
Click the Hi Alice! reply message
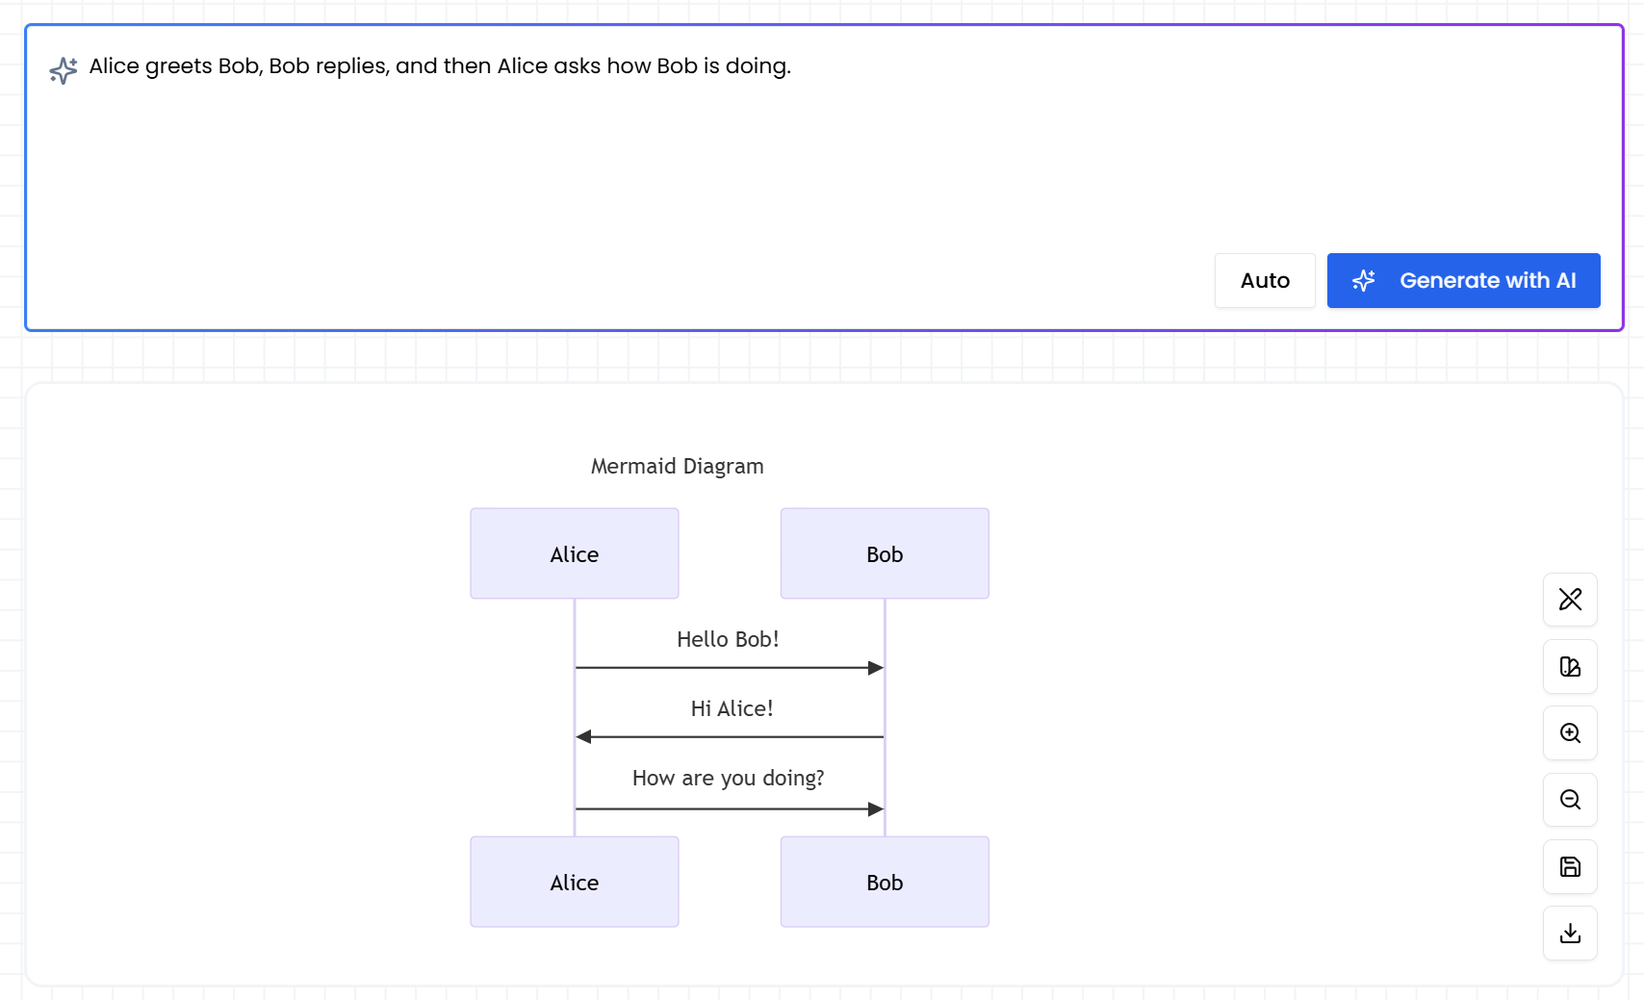coord(729,736)
